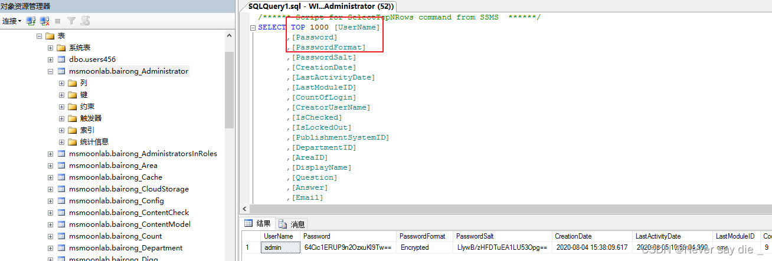772x261 pixels.
Task: Click the filter funnel icon
Action: [x=71, y=21]
